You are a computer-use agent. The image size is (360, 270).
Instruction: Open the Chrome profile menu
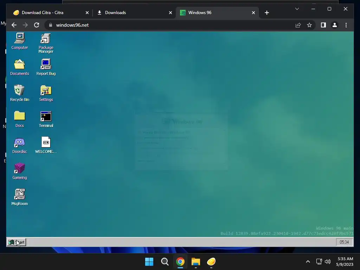point(335,25)
